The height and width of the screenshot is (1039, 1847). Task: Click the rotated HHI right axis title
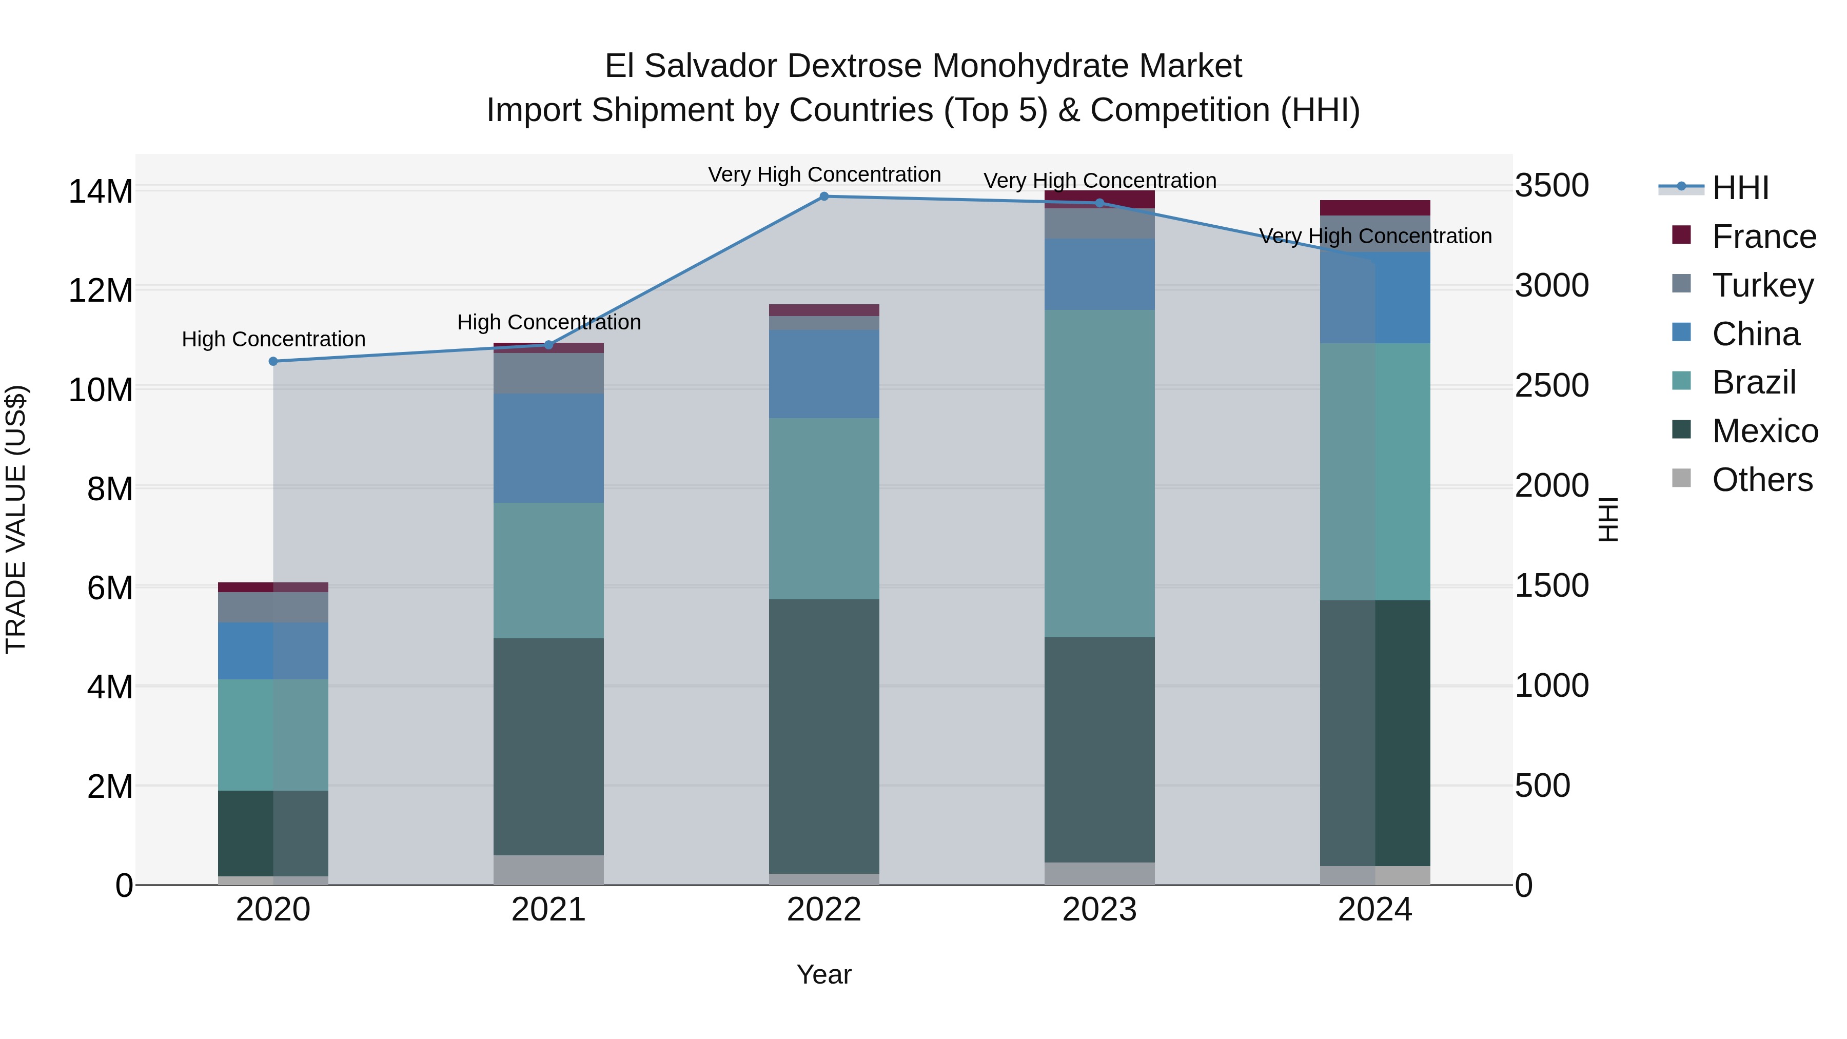point(1608,519)
